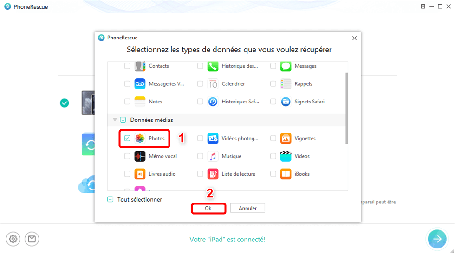This screenshot has height=254, width=455.
Task: Click the voicemail Messageries icon
Action: point(140,84)
